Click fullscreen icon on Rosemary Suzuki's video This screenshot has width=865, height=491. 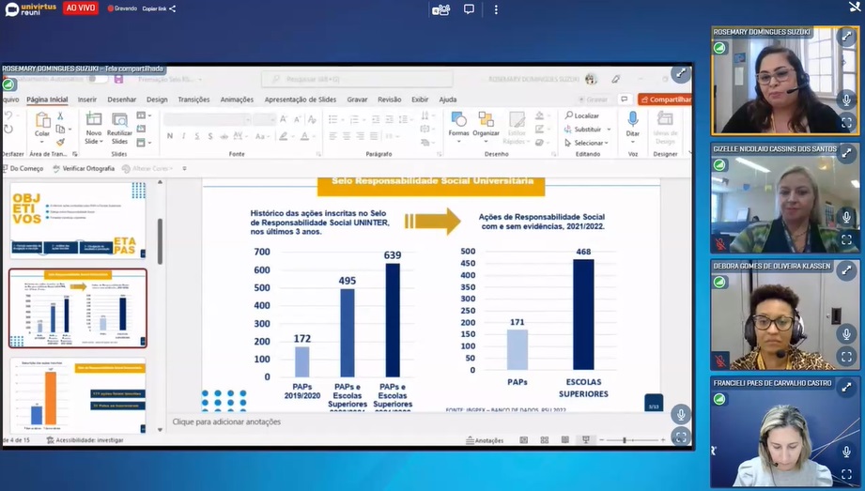point(846,123)
